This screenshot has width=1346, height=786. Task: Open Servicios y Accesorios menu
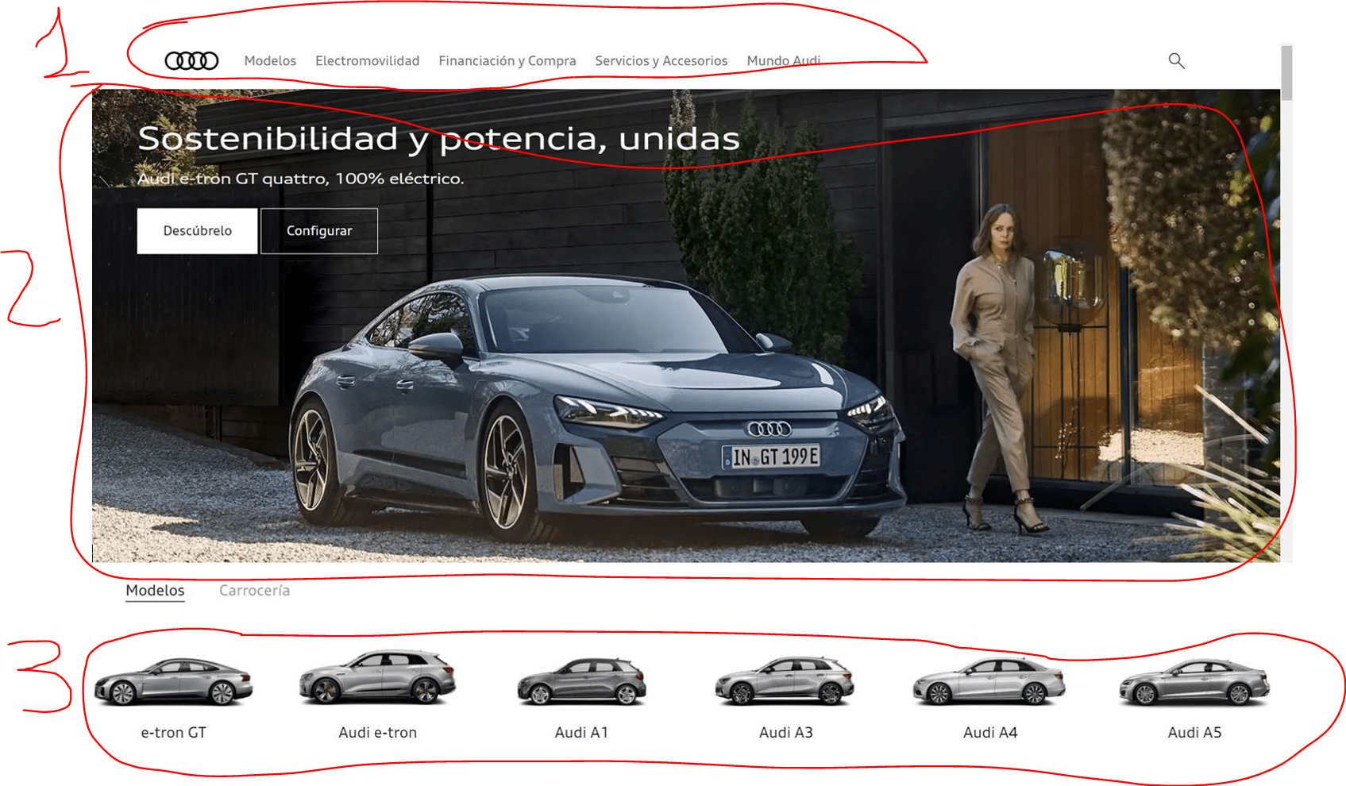coord(661,61)
